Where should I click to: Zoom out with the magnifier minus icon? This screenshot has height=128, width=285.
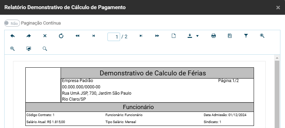[13, 49]
